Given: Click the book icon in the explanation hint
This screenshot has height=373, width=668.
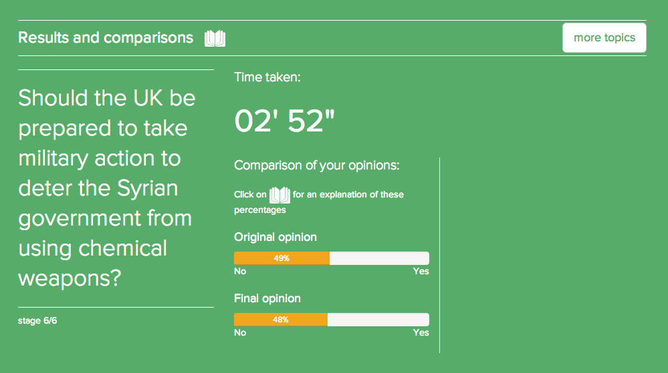Looking at the screenshot, I should 280,195.
